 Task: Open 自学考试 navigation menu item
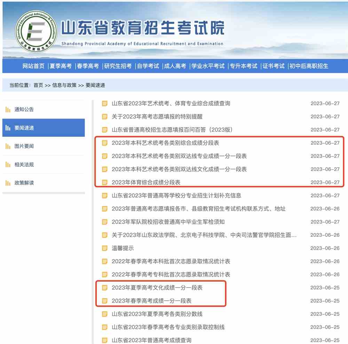click(x=148, y=66)
